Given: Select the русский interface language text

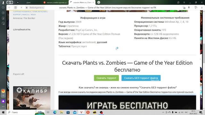Looking at the screenshot, I should pos(102,42).
